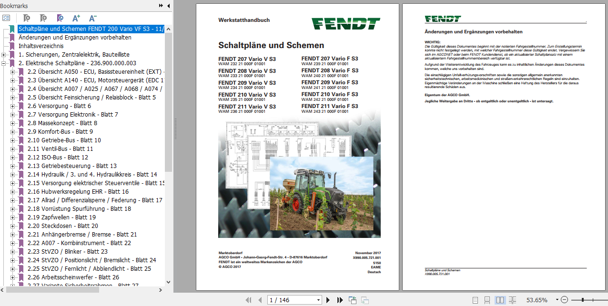608x306 pixels.
Task: Click the 53.65% zoom value field
Action: (537, 300)
